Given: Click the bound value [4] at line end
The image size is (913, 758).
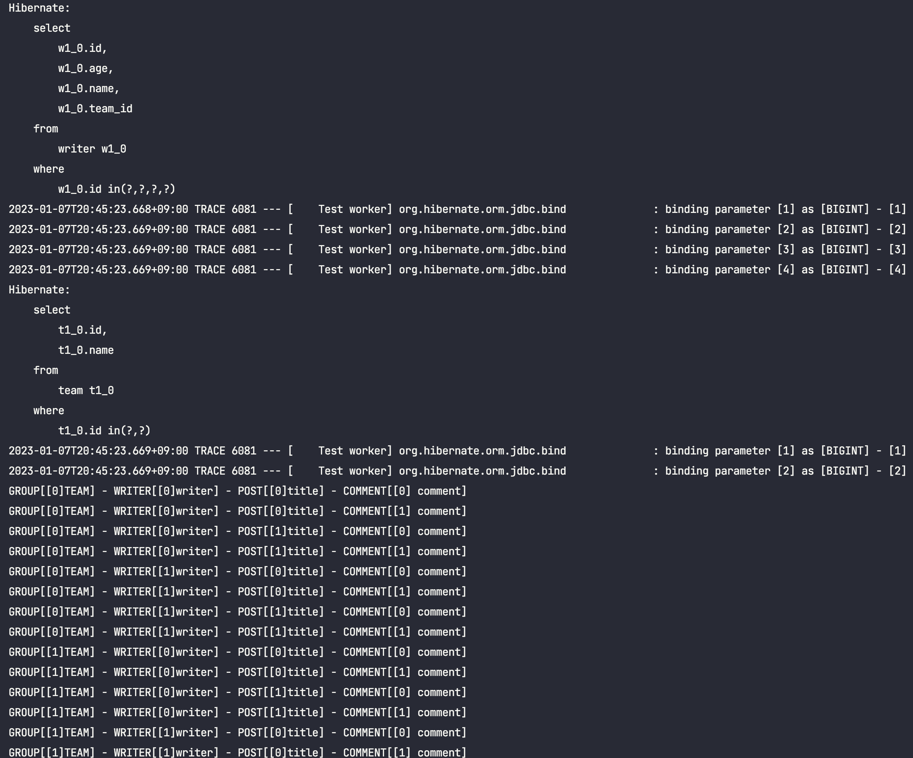Looking at the screenshot, I should [898, 270].
